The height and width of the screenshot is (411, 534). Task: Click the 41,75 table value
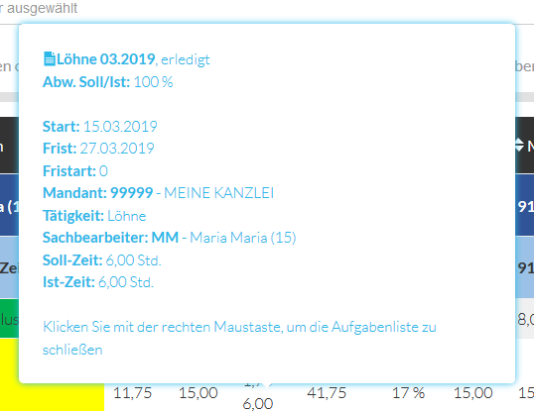click(x=327, y=393)
